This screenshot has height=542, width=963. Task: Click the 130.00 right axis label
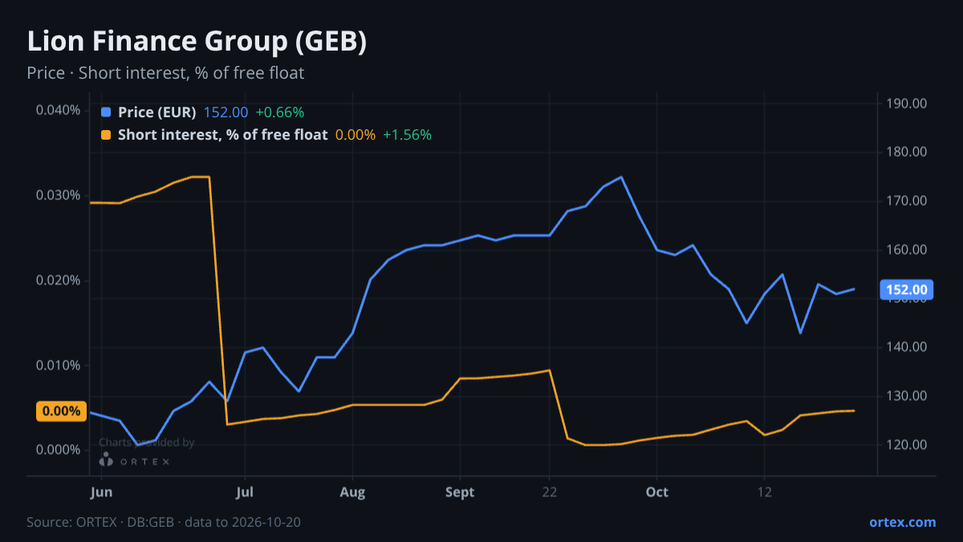907,396
